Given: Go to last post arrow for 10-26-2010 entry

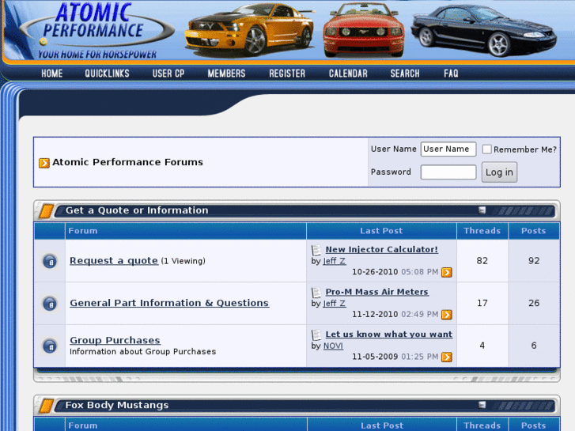Looking at the screenshot, I should click(447, 272).
